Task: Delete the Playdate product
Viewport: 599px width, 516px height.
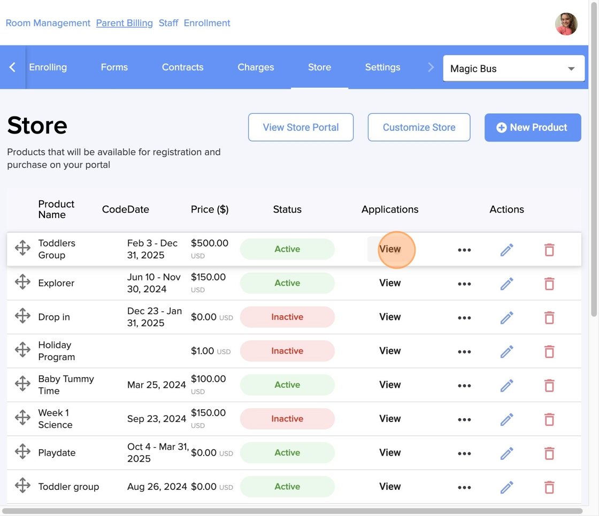Action: pos(549,454)
